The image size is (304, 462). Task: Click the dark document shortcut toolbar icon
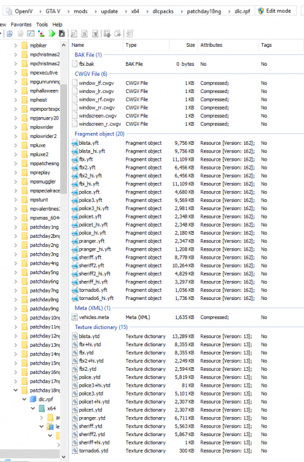62,34
